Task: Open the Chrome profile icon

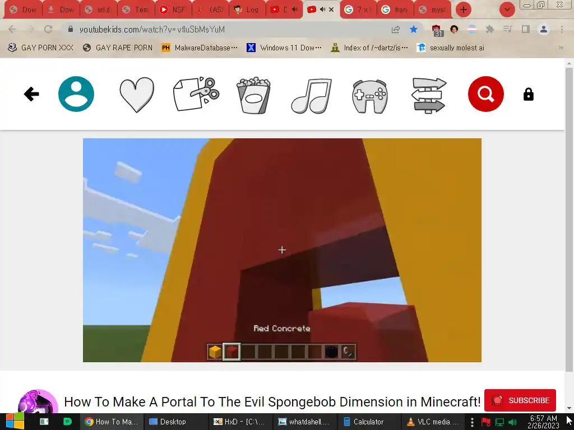Action: pos(544,29)
